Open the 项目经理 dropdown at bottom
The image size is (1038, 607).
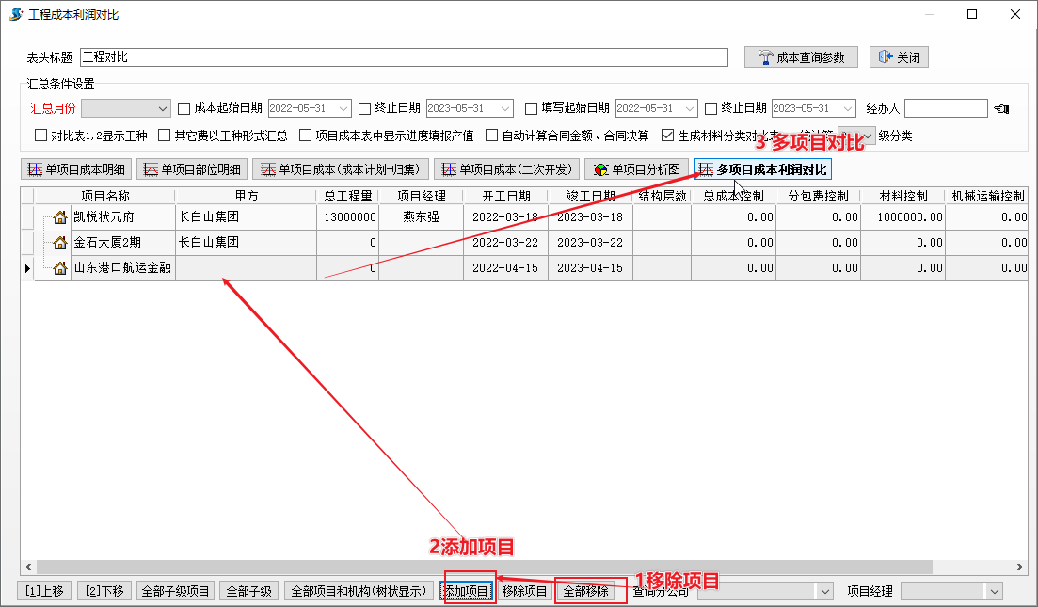tap(994, 591)
